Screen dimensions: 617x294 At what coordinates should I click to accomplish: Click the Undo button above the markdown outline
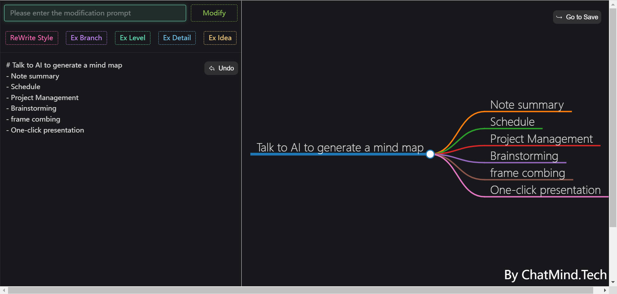tap(221, 68)
